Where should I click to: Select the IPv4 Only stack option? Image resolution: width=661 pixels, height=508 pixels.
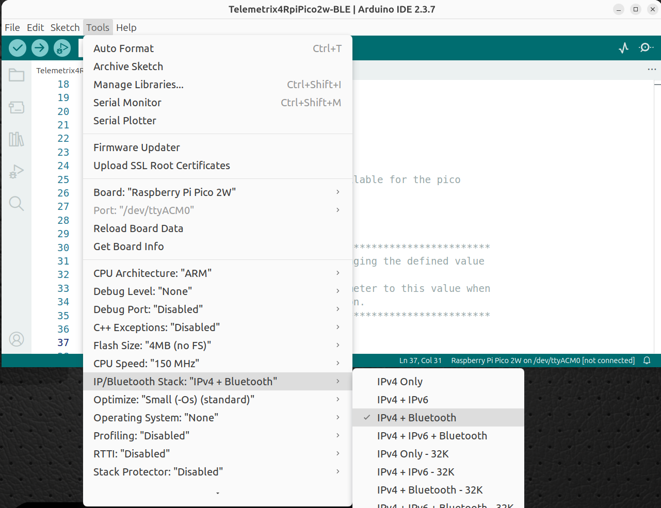399,382
